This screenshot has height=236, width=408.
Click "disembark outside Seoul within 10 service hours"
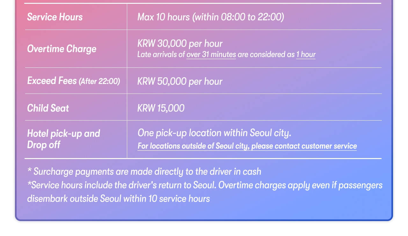point(119,198)
